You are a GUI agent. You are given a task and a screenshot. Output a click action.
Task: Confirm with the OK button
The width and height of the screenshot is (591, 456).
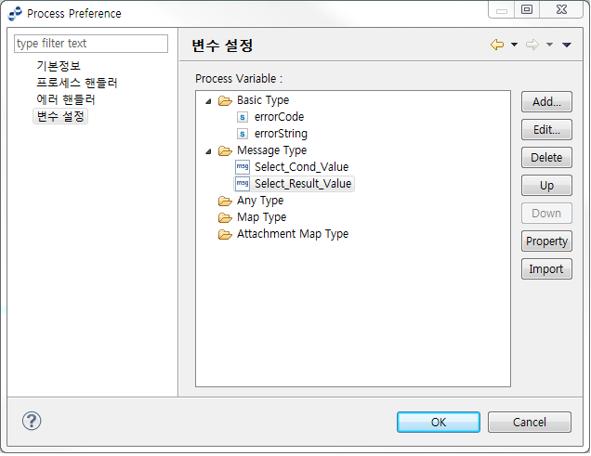[x=439, y=423]
